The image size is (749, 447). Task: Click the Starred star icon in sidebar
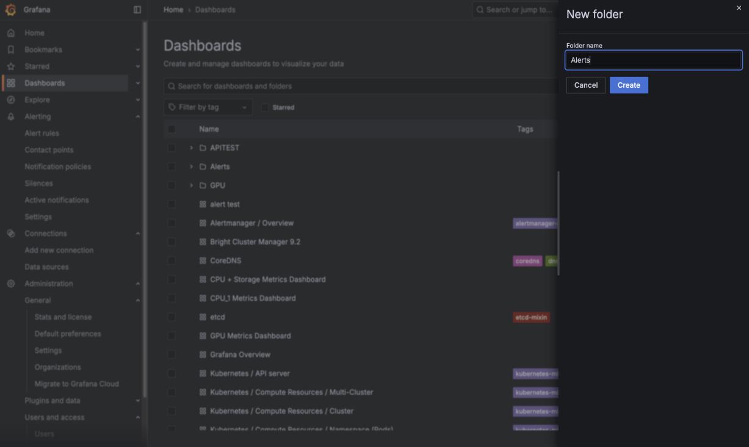[x=10, y=66]
